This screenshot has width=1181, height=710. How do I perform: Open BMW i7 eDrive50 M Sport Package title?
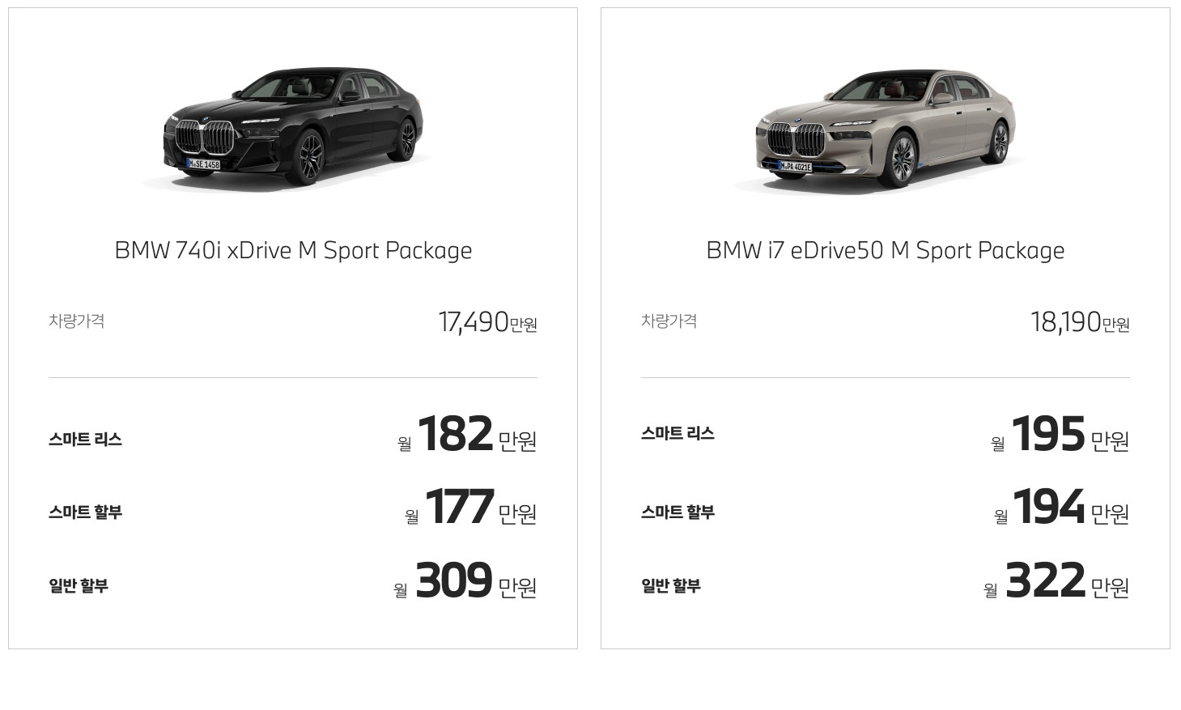click(x=886, y=251)
